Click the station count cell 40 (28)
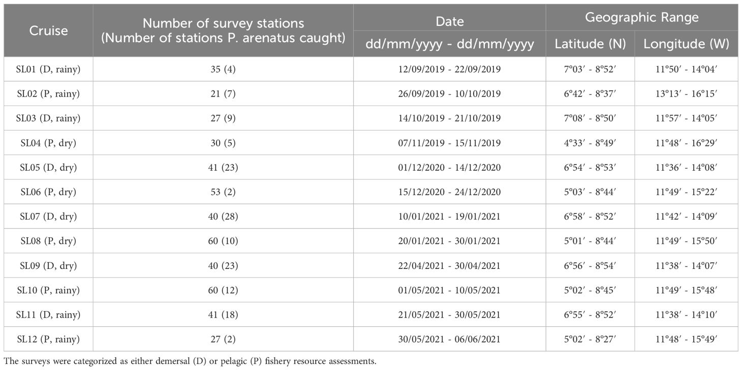This screenshot has height=370, width=742. tap(223, 217)
